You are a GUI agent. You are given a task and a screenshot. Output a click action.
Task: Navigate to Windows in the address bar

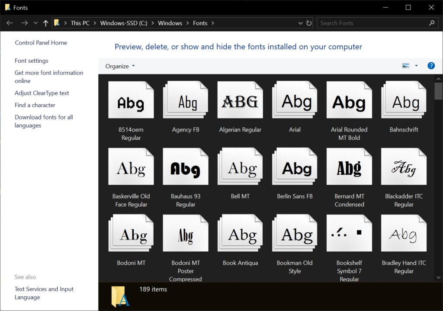tap(170, 23)
